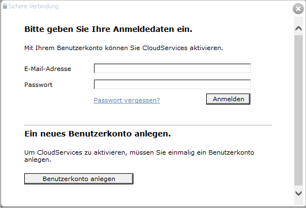This screenshot has height=208, width=306.
Task: Click the 'Ein neues Benutzerkonto anlegen.' heading
Action: tap(98, 134)
